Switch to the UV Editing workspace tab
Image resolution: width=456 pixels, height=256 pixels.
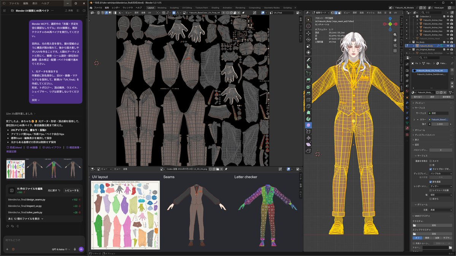pyautogui.click(x=187, y=8)
